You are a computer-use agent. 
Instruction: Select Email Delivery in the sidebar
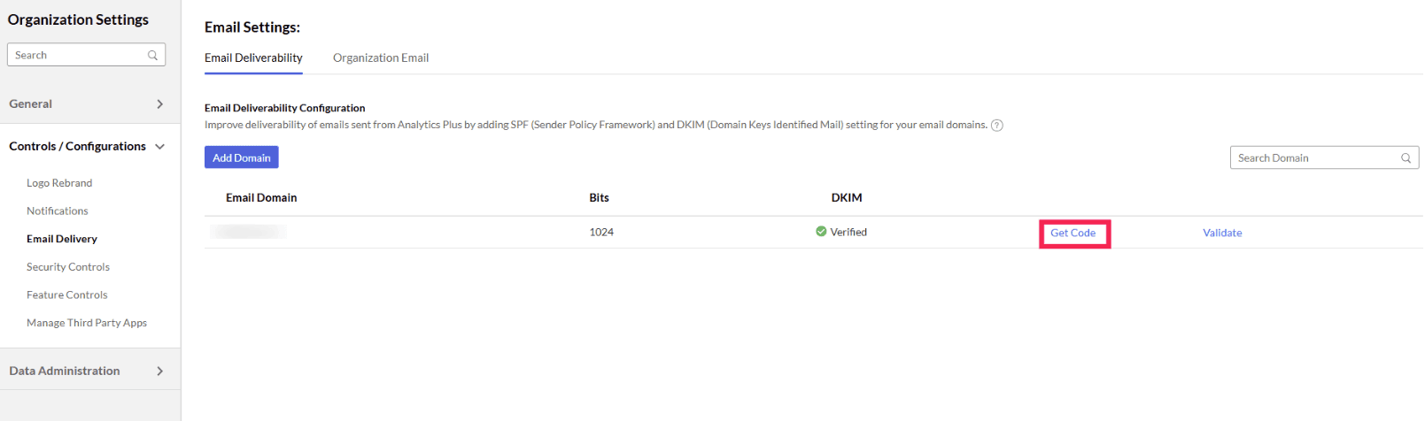coord(62,239)
